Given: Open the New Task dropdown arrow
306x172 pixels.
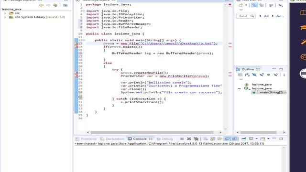Looking at the screenshot, I should coord(246,5).
